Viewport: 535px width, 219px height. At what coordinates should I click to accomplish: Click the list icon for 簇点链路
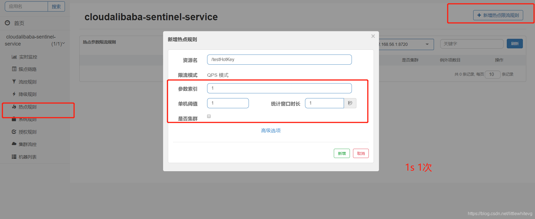coord(14,69)
